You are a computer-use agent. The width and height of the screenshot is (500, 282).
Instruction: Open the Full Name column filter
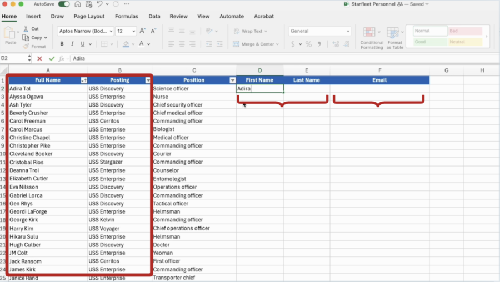83,80
